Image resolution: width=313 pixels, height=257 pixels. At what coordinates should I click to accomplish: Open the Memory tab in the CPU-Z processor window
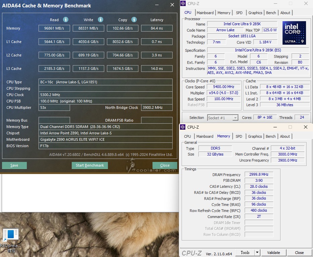pyautogui.click(x=224, y=13)
